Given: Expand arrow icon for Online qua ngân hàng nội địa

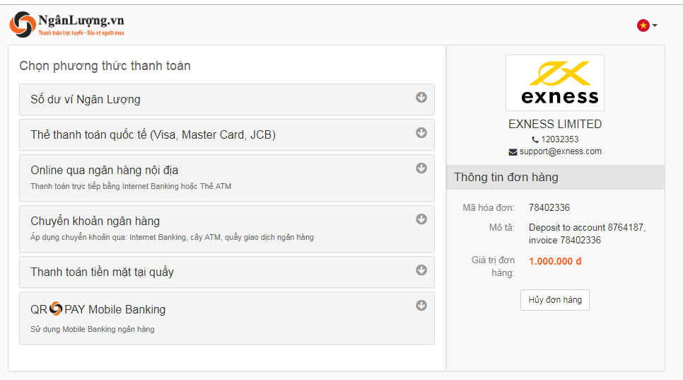Looking at the screenshot, I should click(421, 168).
